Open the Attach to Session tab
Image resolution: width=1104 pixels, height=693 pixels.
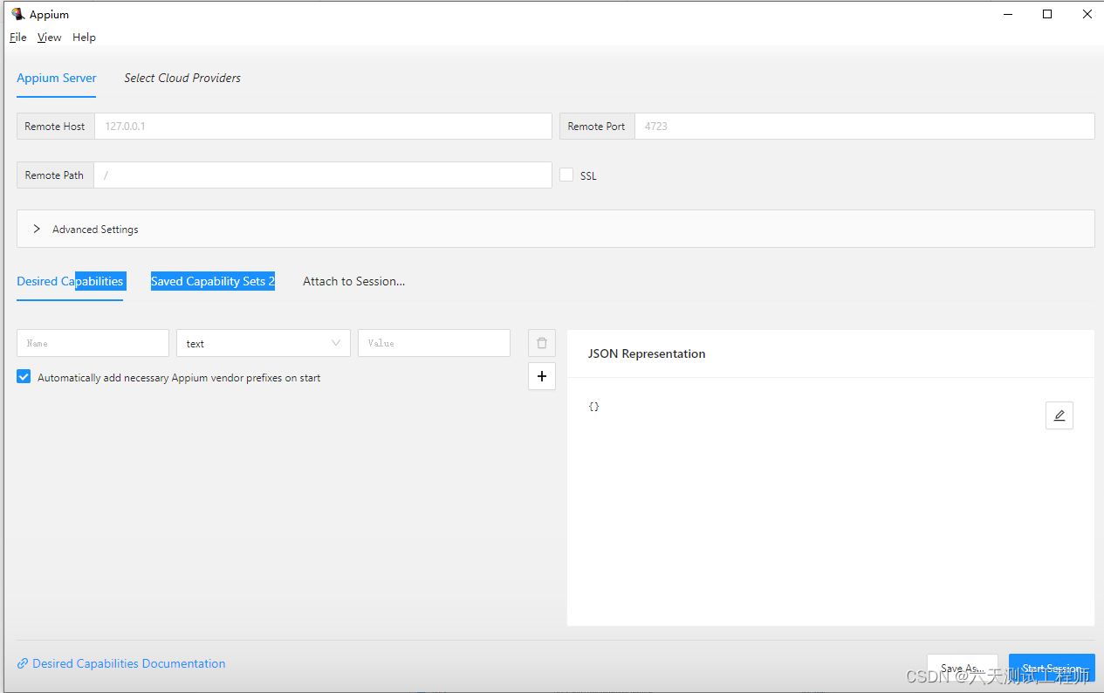[353, 281]
